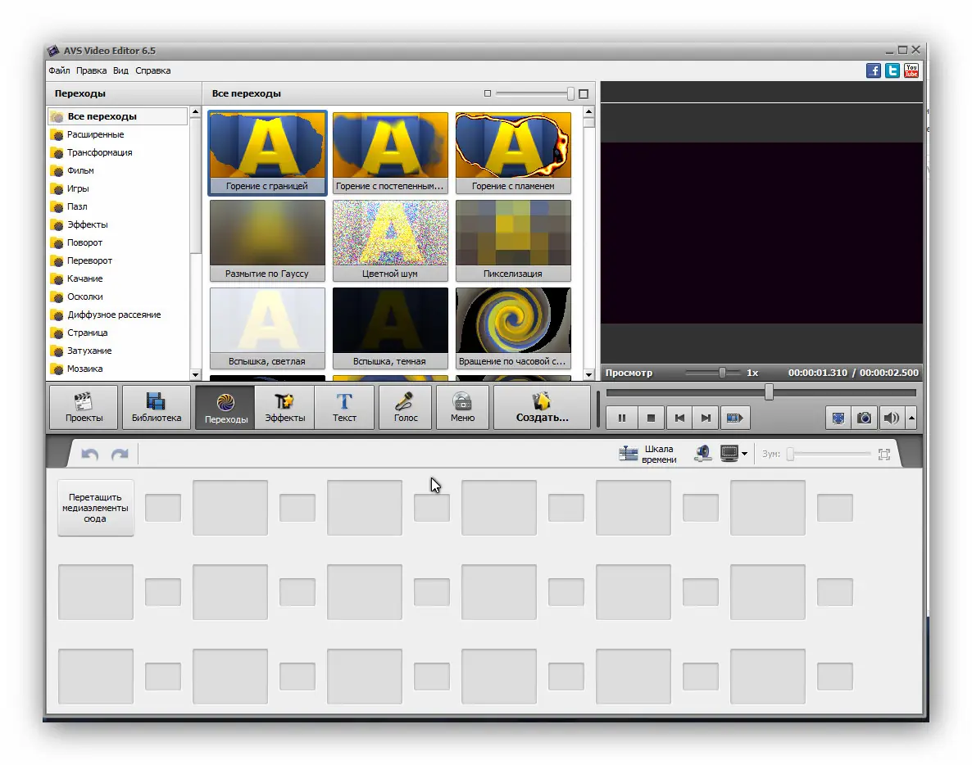Viewport: 972px width, 765px height.
Task: Open the Справка menu
Action: tap(153, 70)
